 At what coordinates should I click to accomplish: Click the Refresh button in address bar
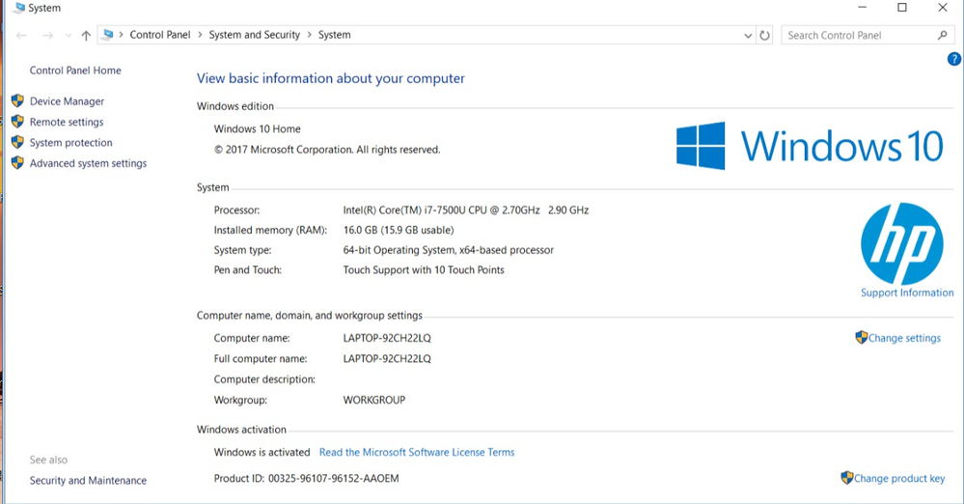[765, 36]
